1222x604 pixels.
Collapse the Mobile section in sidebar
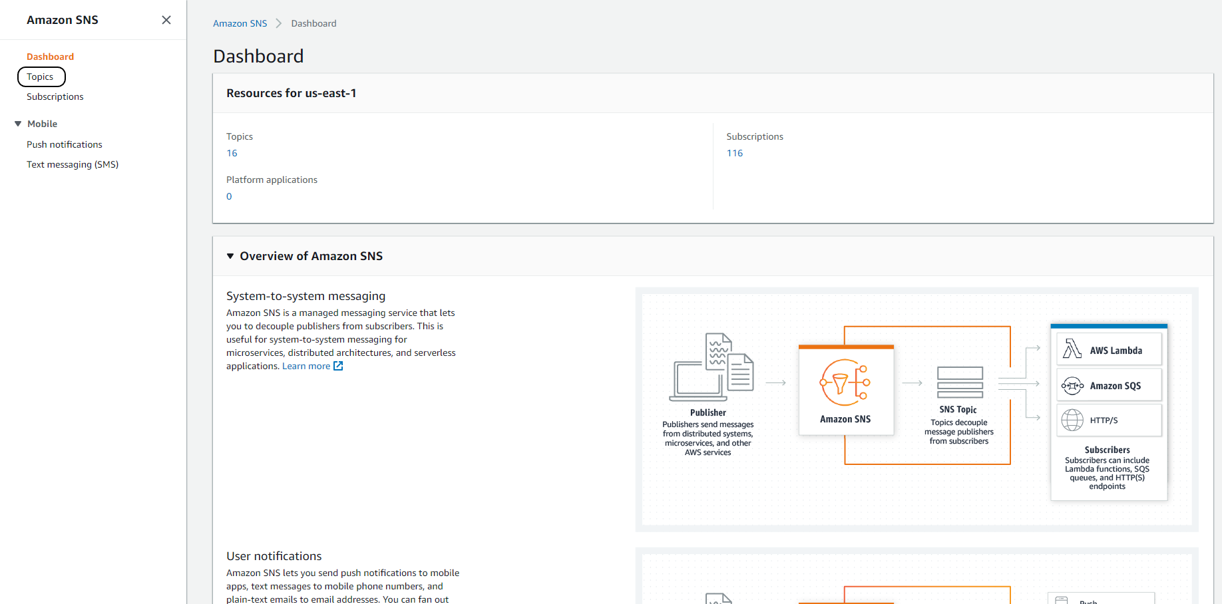(x=18, y=124)
